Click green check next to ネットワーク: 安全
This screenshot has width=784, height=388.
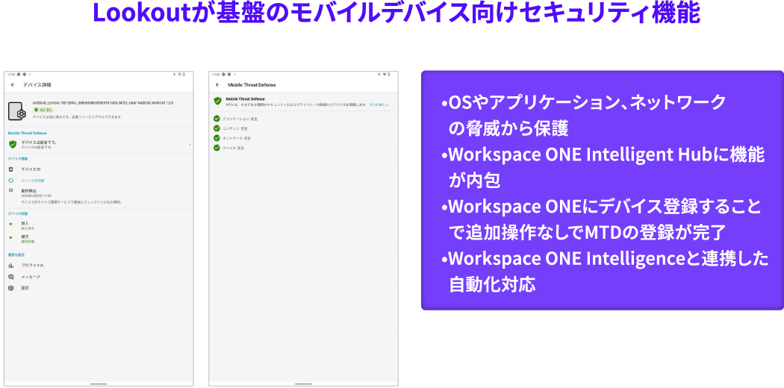click(217, 138)
